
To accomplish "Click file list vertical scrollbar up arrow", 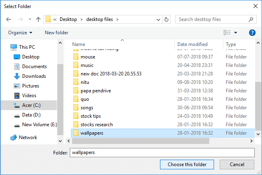I will click(258, 43).
